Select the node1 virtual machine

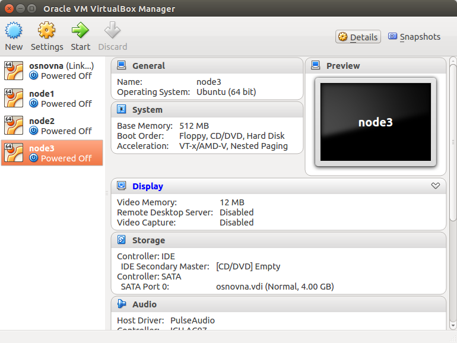pyautogui.click(x=52, y=99)
